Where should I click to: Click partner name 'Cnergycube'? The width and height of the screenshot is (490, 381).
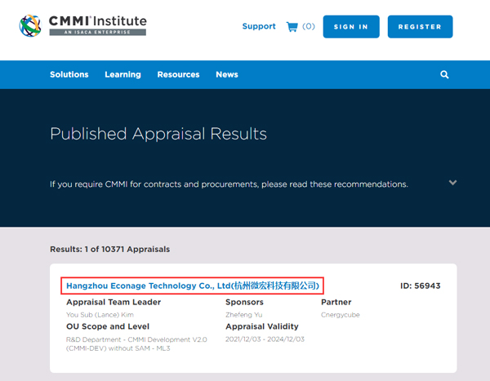click(x=341, y=315)
